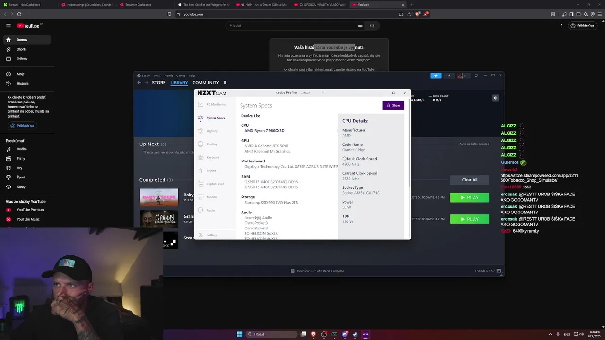Select the Gigabyte X870E AORUS ELITE motherboard entry
Image resolution: width=605 pixels, height=340 pixels.
point(291,166)
